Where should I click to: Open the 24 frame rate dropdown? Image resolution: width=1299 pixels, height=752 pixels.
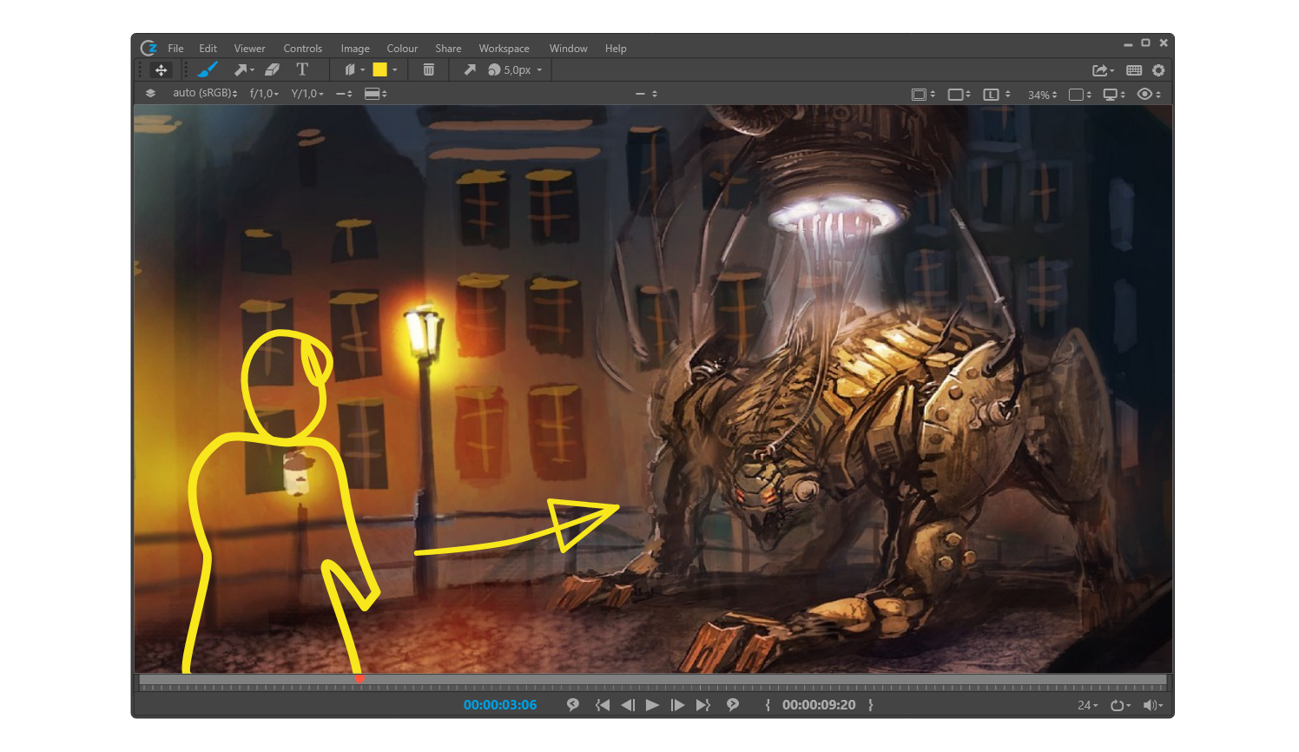(x=1087, y=705)
